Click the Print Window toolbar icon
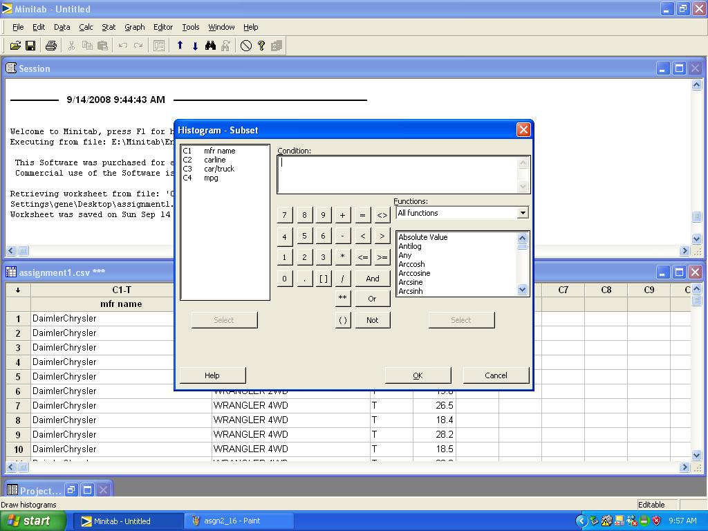Image resolution: width=708 pixels, height=531 pixels. coord(50,46)
